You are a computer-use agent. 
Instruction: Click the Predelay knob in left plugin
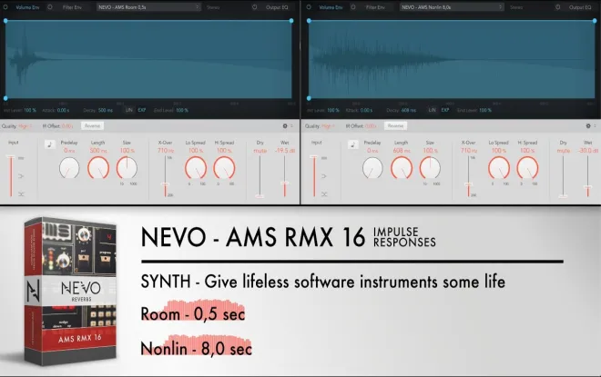(x=69, y=168)
